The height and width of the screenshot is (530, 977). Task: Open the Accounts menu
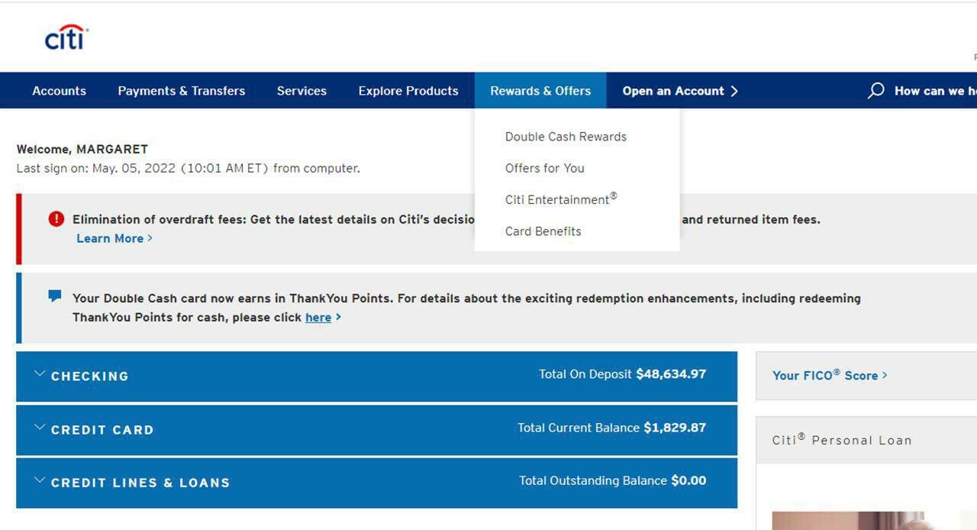click(59, 91)
